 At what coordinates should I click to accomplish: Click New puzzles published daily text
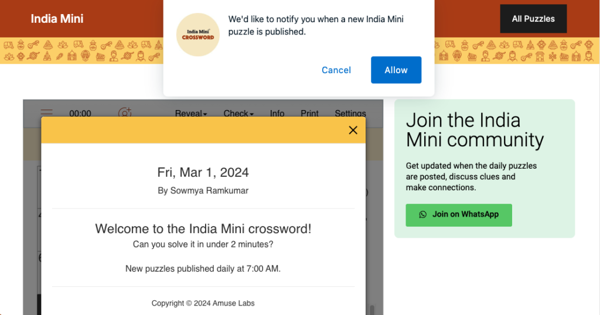tap(203, 269)
